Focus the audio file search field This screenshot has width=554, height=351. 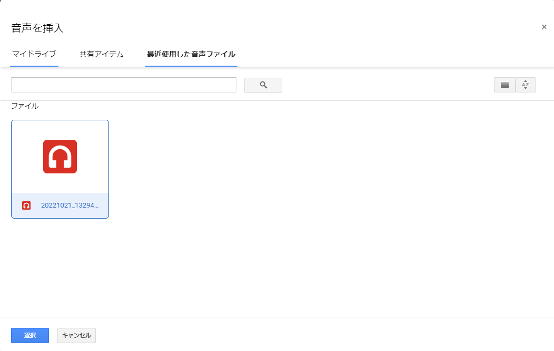pos(124,85)
